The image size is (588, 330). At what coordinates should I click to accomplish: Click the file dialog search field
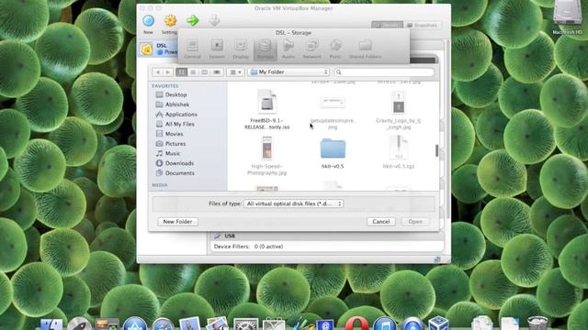[384, 71]
